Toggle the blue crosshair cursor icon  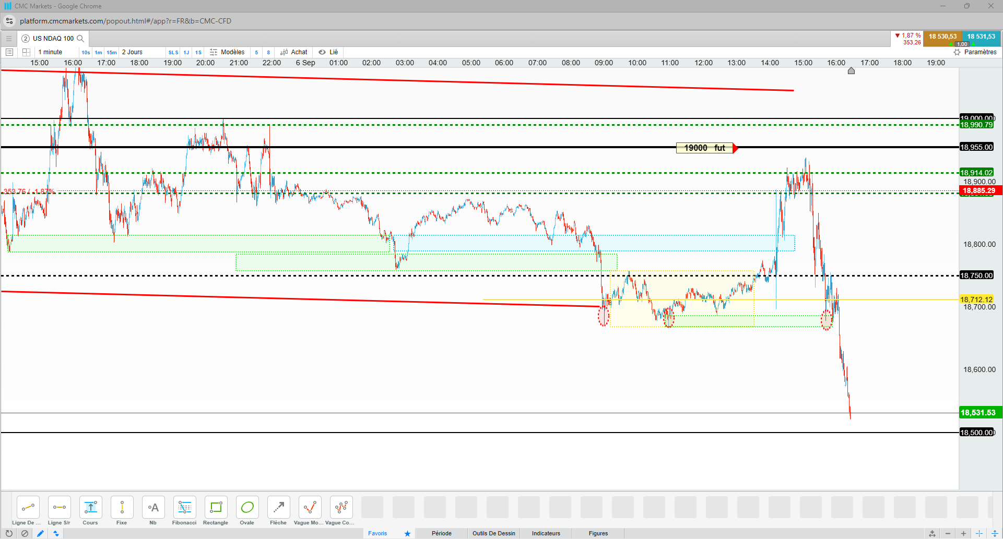click(x=979, y=533)
